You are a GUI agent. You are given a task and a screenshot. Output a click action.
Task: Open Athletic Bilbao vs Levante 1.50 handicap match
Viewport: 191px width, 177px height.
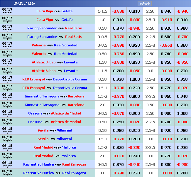click(x=55, y=62)
